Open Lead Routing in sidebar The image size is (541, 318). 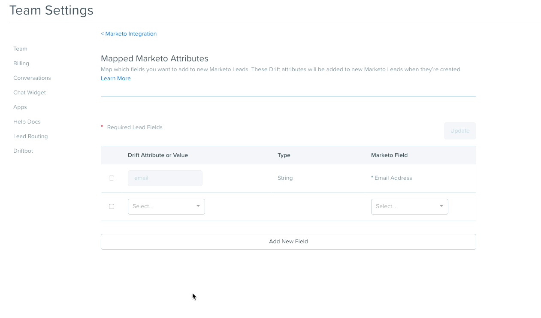(x=30, y=136)
